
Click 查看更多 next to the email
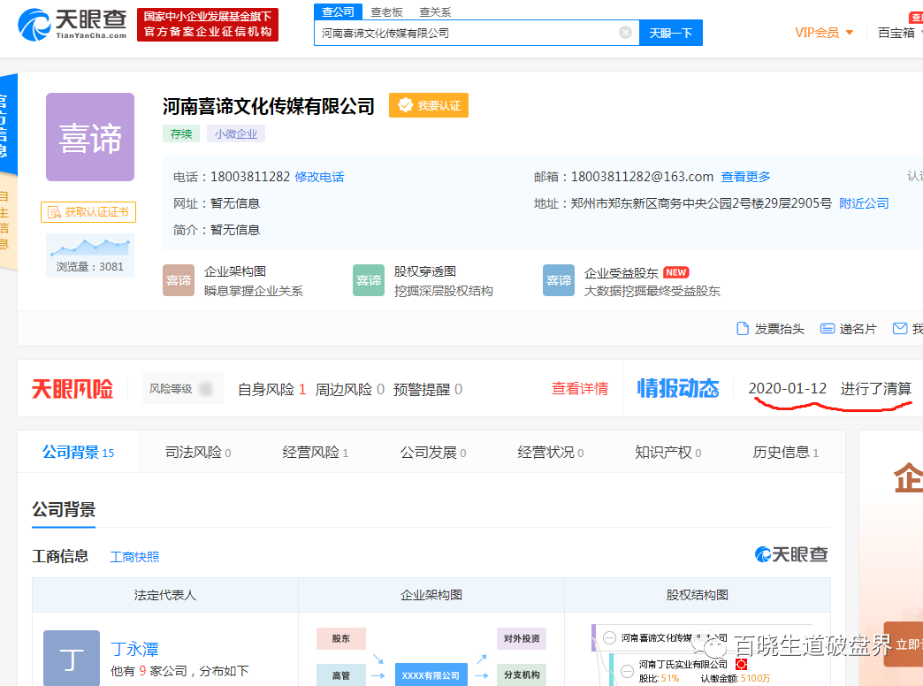click(745, 177)
